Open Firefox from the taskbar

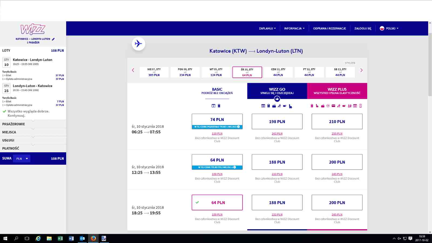pos(93,238)
